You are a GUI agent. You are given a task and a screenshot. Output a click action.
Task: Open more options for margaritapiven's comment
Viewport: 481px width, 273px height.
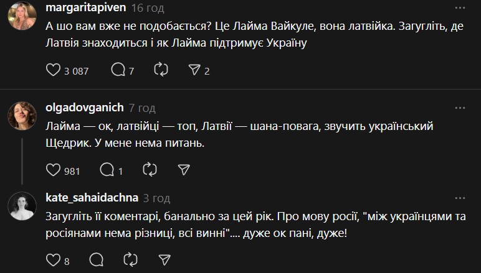tap(460, 7)
